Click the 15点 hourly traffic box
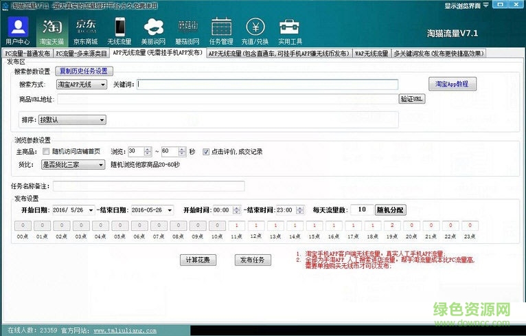Viewport: 526px width, 336px height. point(315,225)
